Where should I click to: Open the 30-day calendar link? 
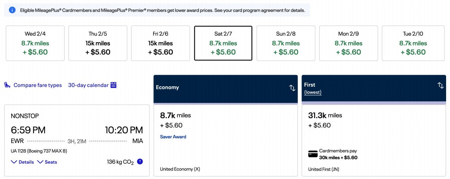pos(88,85)
